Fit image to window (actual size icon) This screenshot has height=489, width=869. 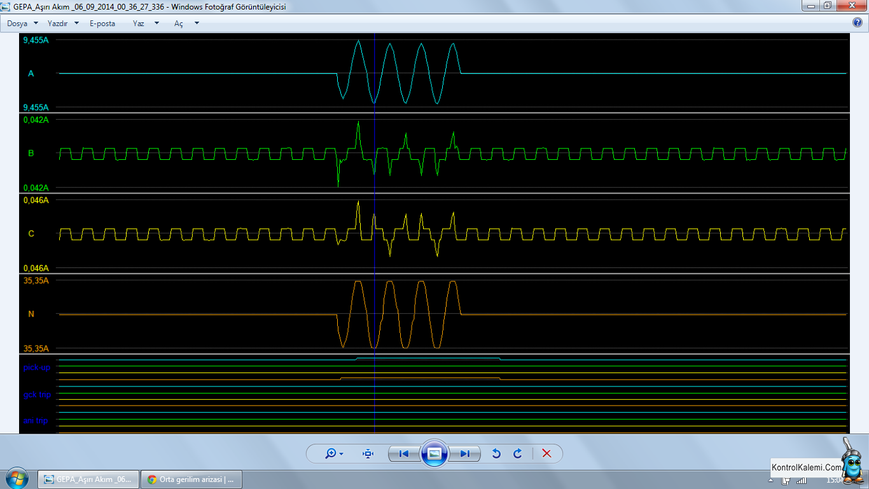point(368,453)
